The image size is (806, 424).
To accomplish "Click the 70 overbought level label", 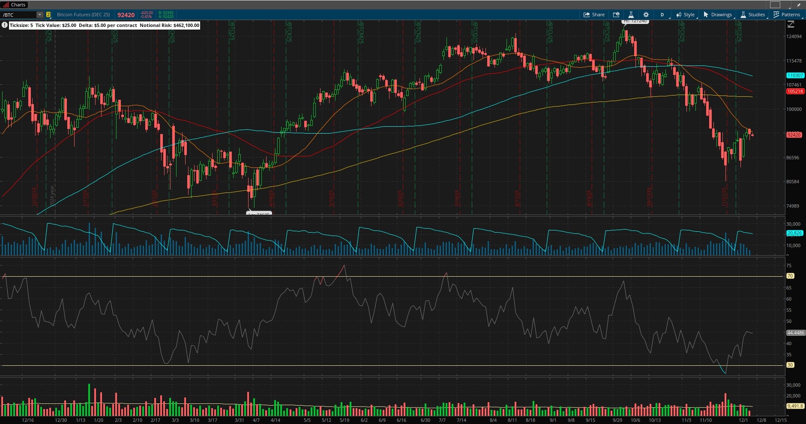I will (790, 276).
